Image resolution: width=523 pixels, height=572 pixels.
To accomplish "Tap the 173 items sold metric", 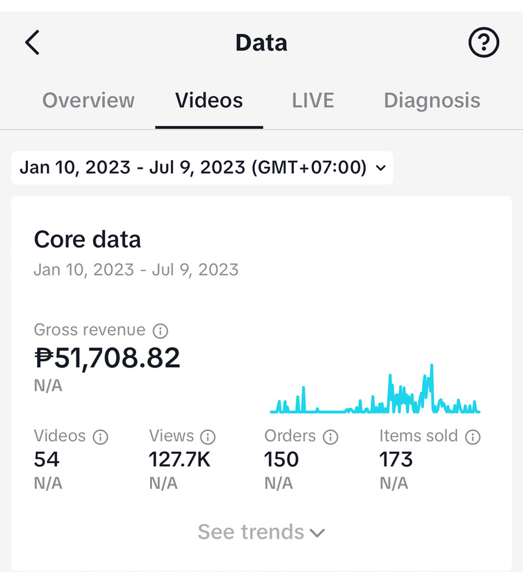I will tap(396, 459).
